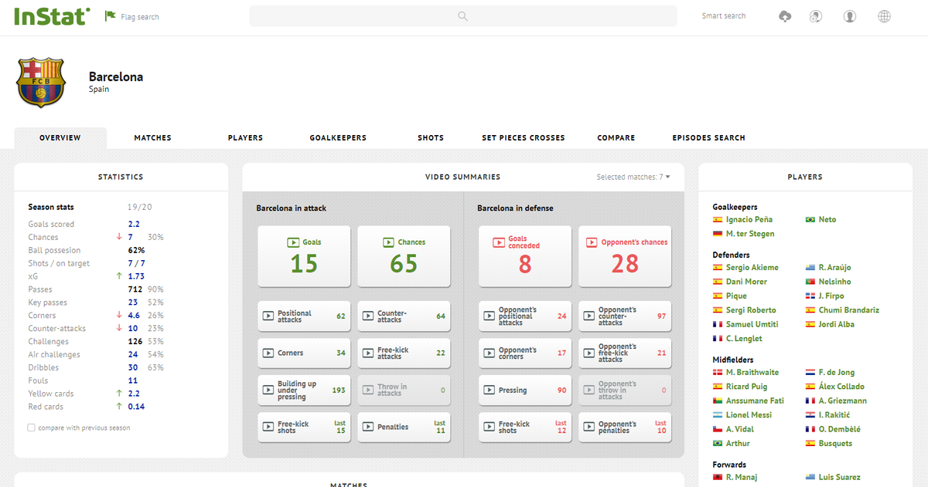Click the 19/20 season label

(x=140, y=207)
